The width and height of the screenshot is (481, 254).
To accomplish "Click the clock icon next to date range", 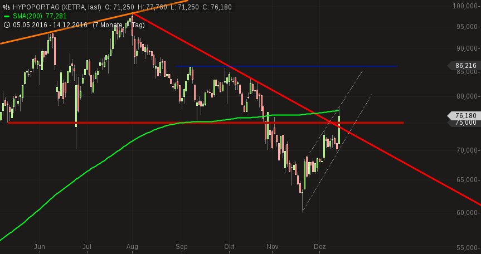I will point(7,25).
